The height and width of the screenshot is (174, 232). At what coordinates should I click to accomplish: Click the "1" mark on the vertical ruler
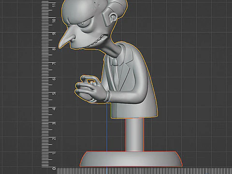point(54,153)
